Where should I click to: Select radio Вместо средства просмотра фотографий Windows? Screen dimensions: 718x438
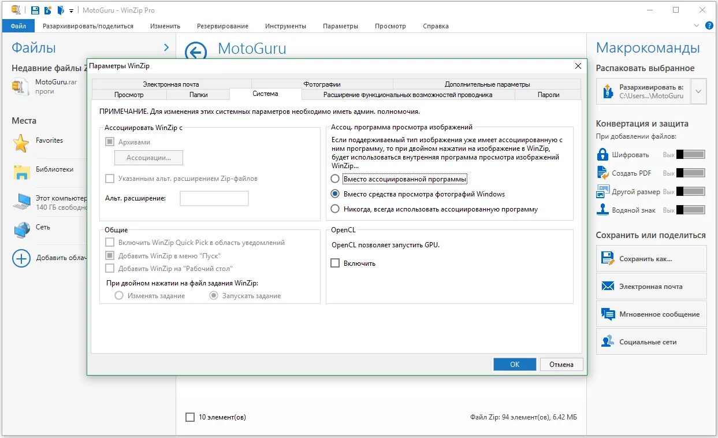(x=335, y=194)
